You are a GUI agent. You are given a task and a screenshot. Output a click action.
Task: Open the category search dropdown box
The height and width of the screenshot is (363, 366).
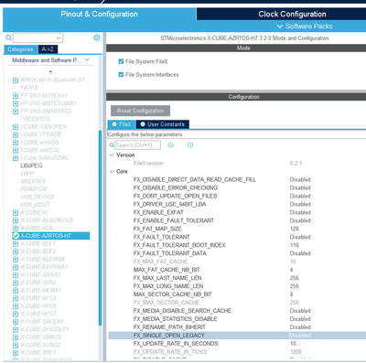[38, 38]
